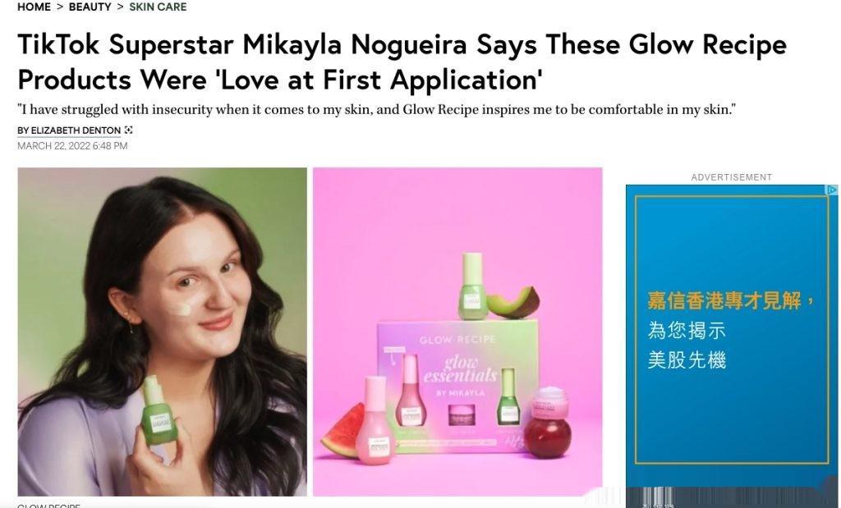Viewport: 841px width, 508px height.
Task: Open the BEAUTY breadcrumb link
Action: pos(90,7)
